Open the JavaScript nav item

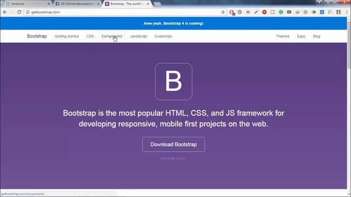(x=139, y=36)
